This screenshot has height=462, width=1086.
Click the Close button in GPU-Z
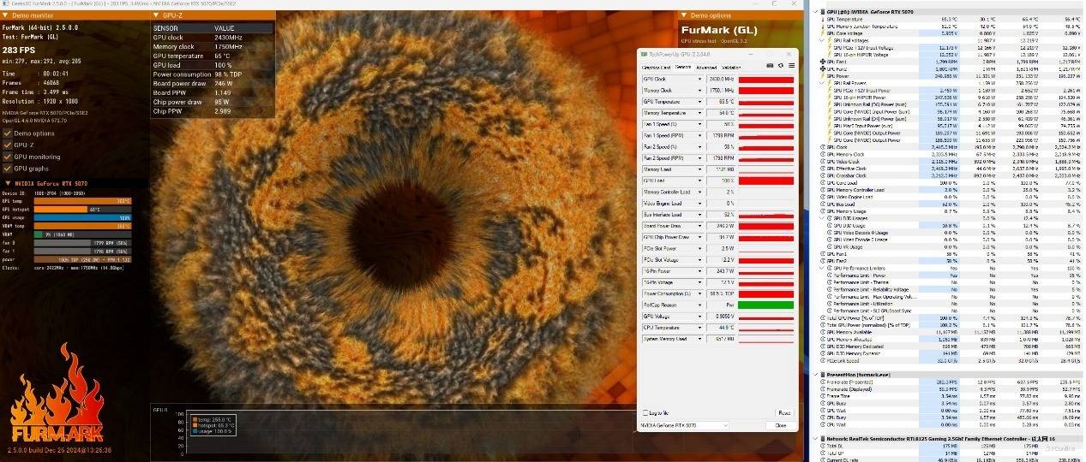780,425
